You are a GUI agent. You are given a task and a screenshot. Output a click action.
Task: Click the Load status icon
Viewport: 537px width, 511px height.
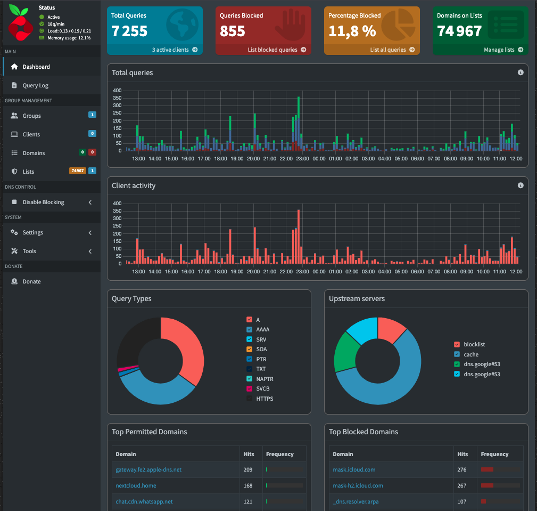(42, 30)
